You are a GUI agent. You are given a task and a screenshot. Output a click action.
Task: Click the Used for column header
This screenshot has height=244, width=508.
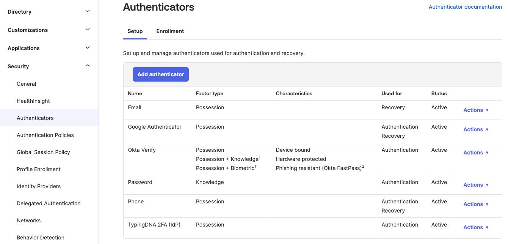click(x=392, y=93)
